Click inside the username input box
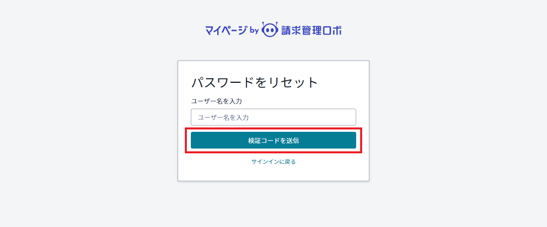547x227 pixels. [273, 117]
